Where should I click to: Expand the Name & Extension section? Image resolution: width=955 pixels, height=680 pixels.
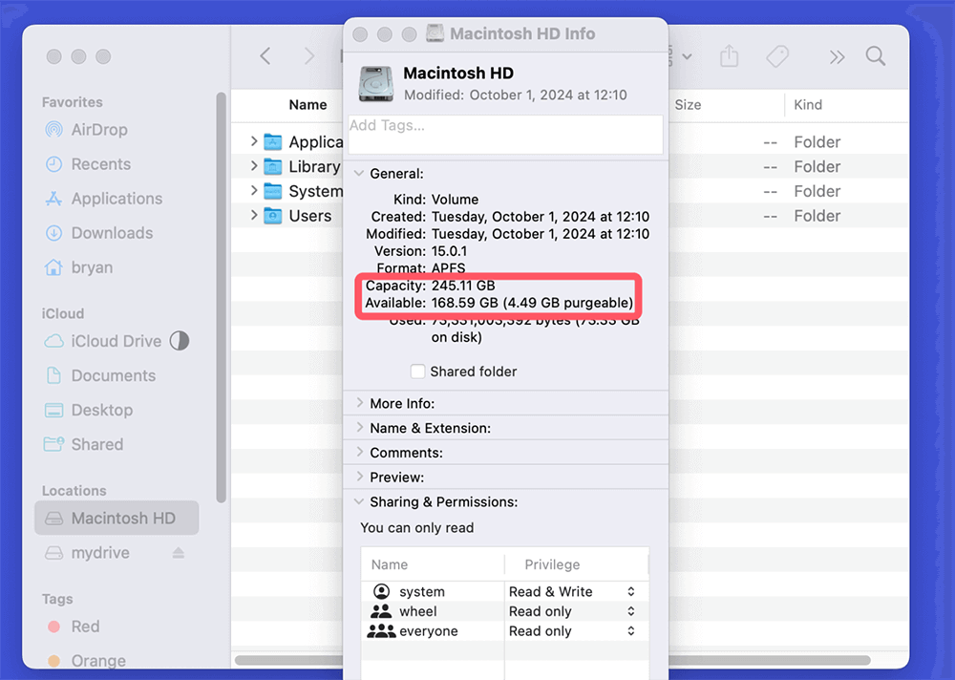point(360,428)
